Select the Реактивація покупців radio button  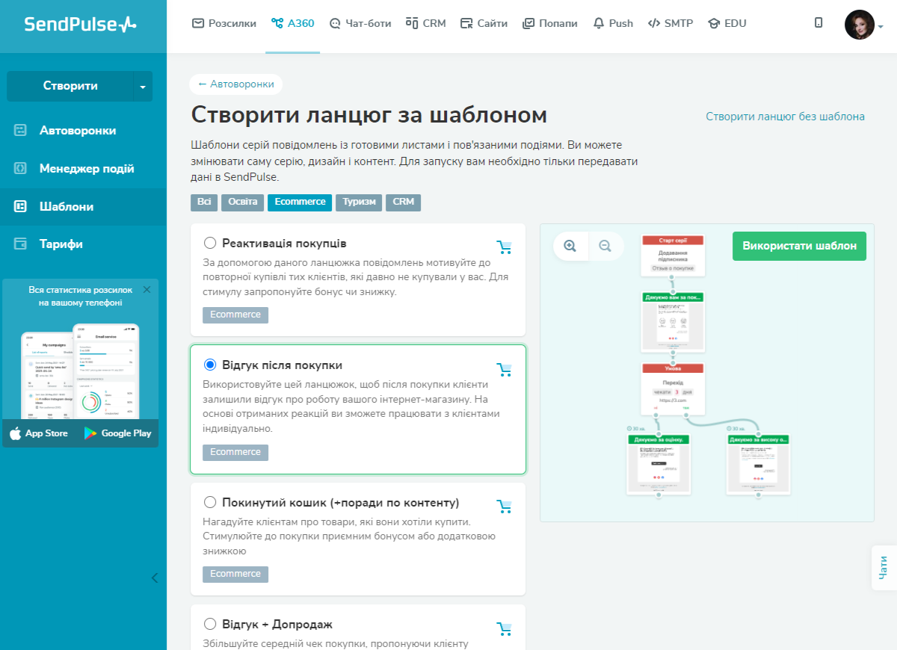coord(210,243)
